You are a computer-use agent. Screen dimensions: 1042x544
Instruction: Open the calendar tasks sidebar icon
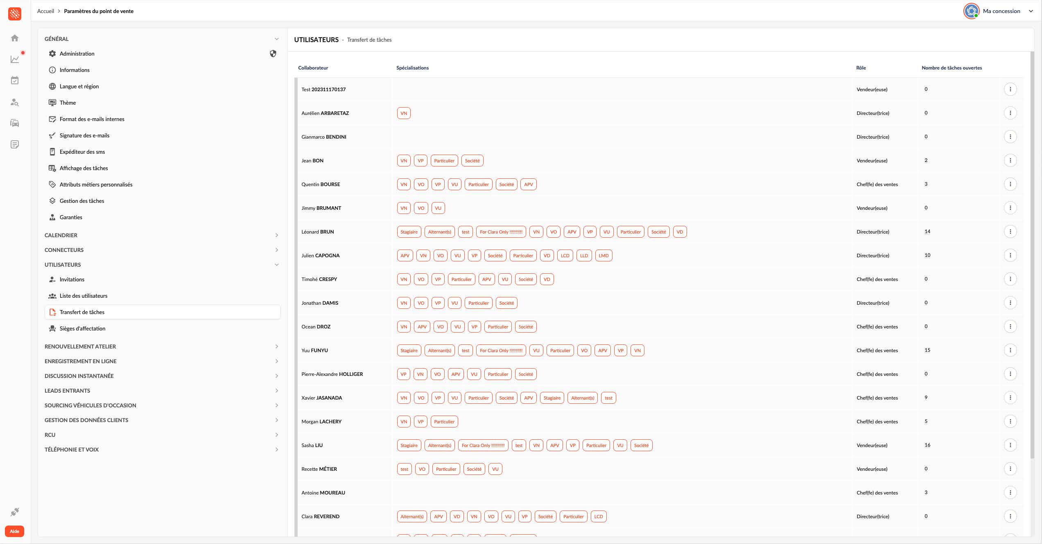tap(15, 81)
